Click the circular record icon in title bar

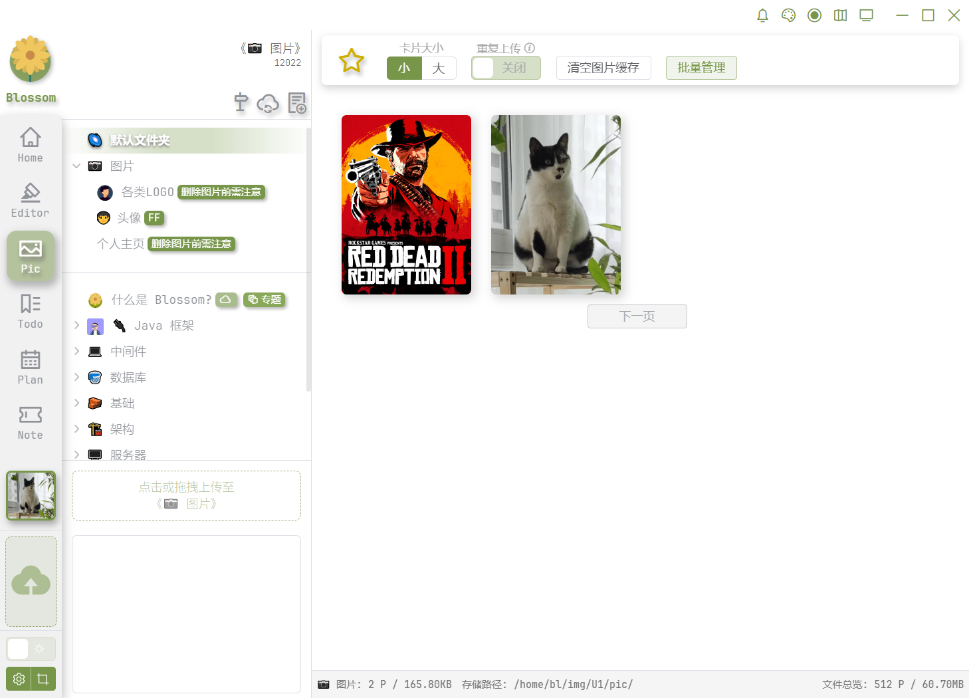click(814, 15)
